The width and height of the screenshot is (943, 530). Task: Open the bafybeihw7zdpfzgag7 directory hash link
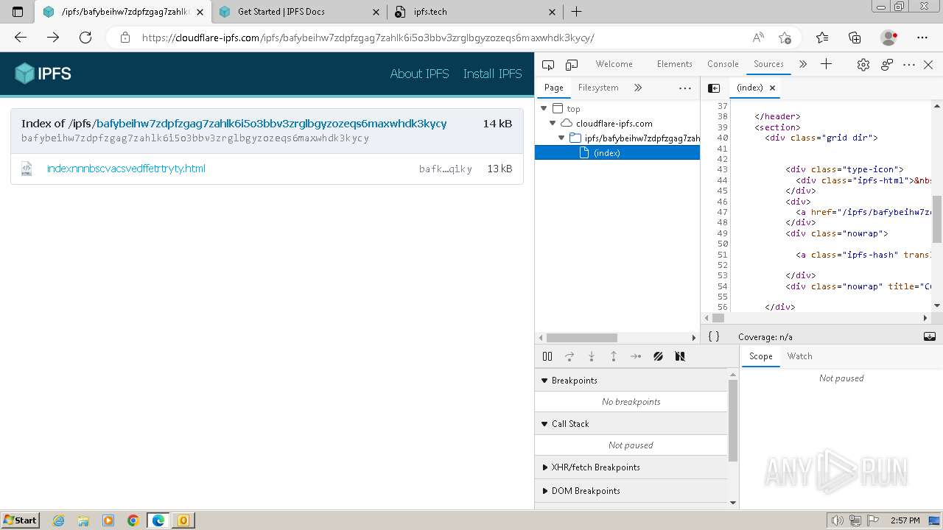tap(271, 124)
